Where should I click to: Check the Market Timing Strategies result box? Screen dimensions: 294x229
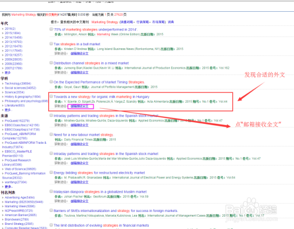tap(51, 82)
